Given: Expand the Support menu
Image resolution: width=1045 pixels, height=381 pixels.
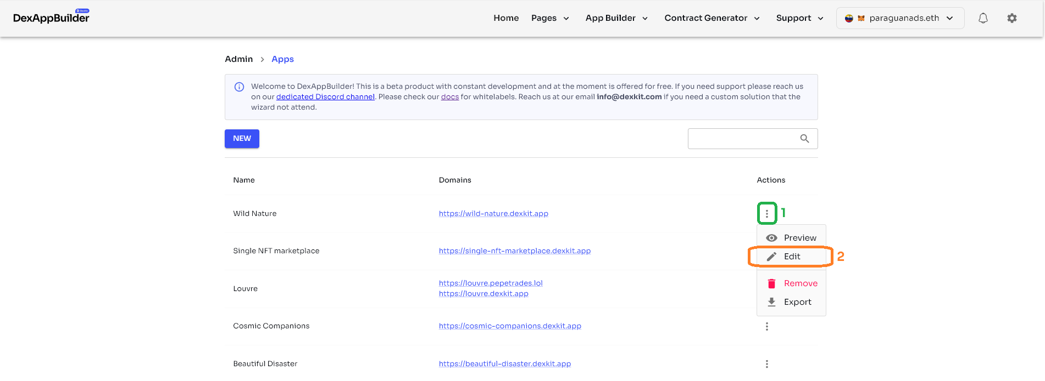Looking at the screenshot, I should point(799,18).
